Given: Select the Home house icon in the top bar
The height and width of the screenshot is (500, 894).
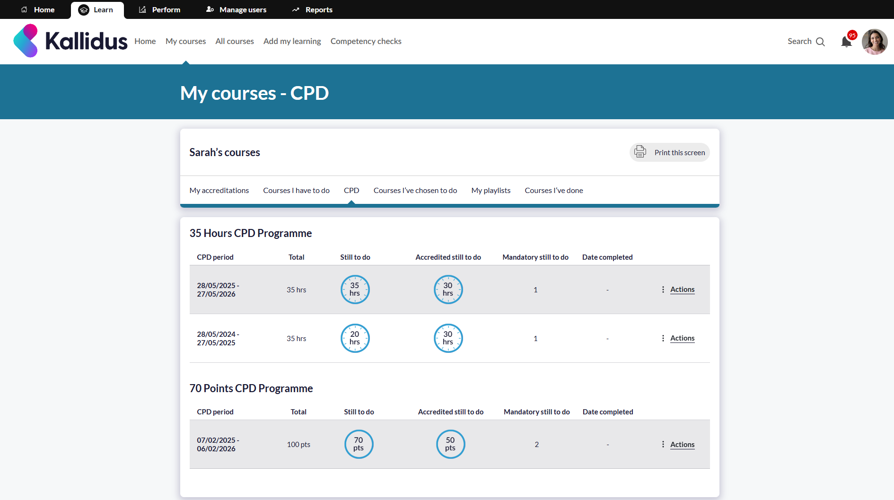Looking at the screenshot, I should [23, 9].
